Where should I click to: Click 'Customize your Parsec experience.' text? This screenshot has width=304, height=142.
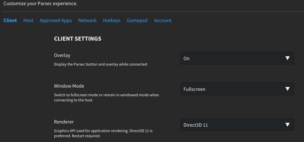point(40,4)
